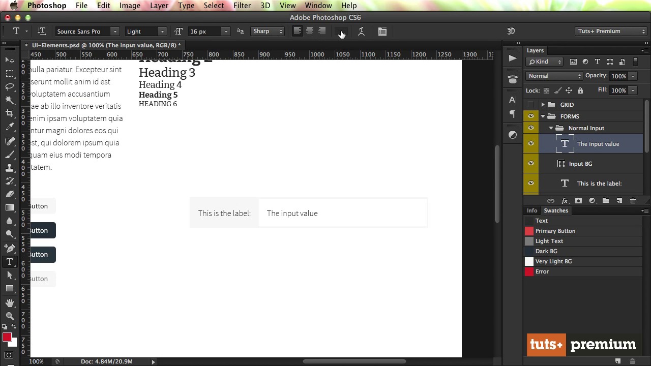The width and height of the screenshot is (651, 366).
Task: Switch to the Info tab
Action: click(x=531, y=210)
